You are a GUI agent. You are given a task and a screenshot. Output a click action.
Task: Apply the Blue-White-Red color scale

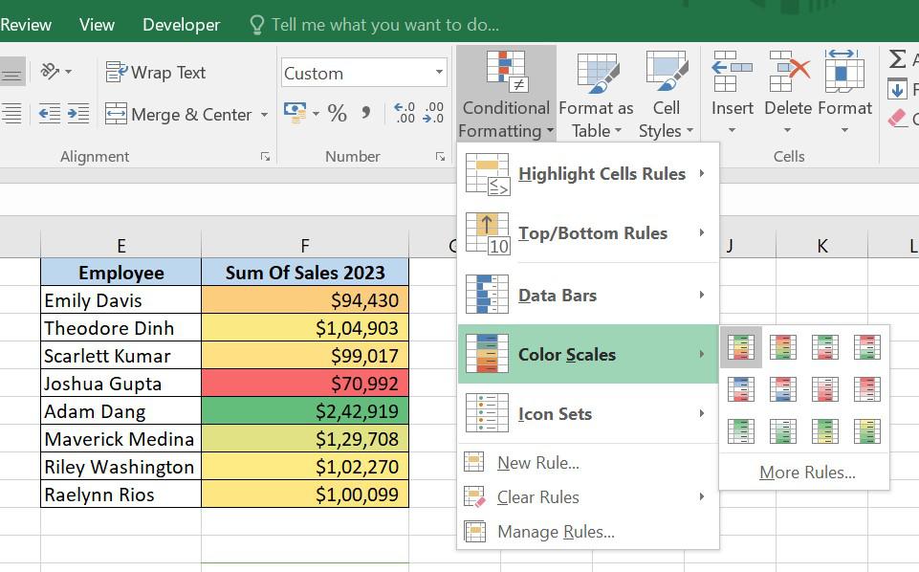(x=741, y=389)
